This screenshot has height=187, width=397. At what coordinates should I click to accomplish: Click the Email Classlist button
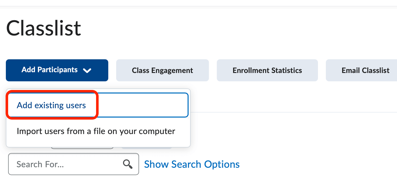(x=365, y=70)
